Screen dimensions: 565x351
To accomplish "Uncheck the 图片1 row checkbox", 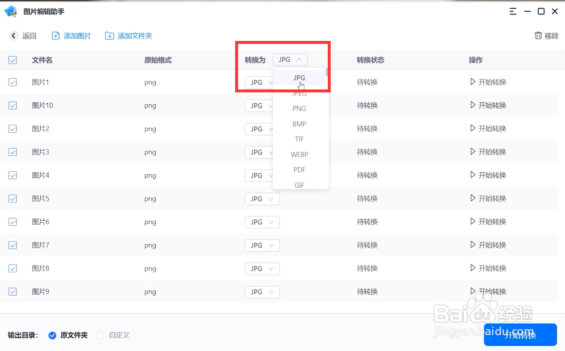I will (x=13, y=82).
